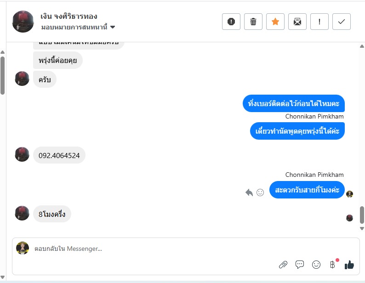The height and width of the screenshot is (283, 365).
Task: Delete conversation using the trash icon
Action: coord(253,22)
